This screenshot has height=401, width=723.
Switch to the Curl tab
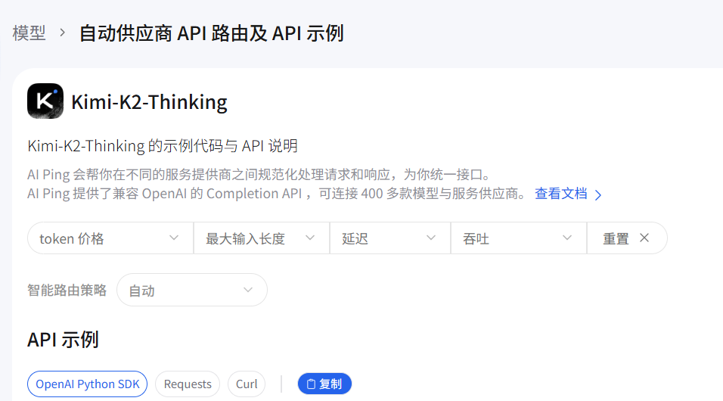tap(247, 384)
